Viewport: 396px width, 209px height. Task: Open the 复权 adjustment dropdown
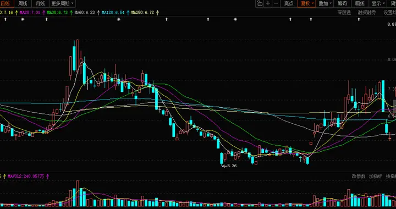click(x=306, y=3)
